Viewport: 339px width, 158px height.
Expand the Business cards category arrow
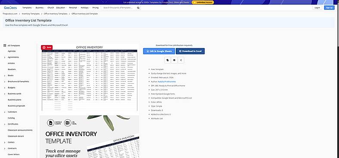point(5,94)
